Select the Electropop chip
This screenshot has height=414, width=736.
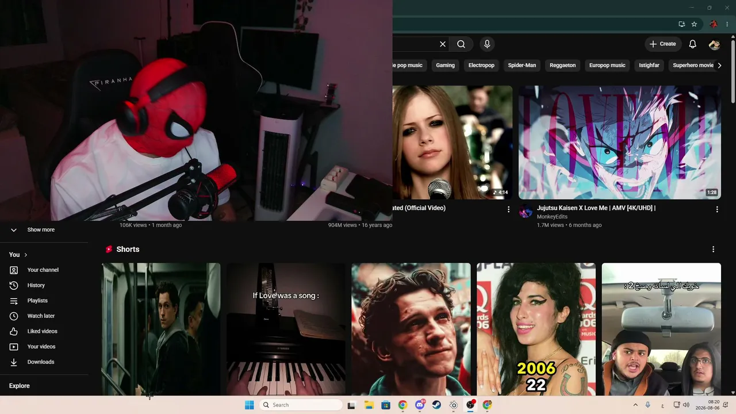481,66
